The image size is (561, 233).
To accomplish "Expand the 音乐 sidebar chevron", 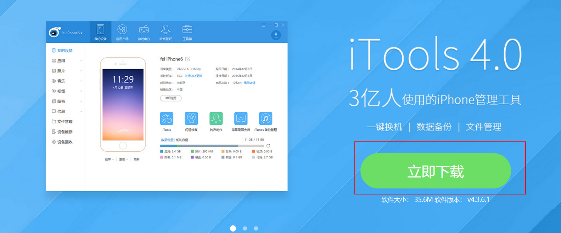I will point(81,81).
